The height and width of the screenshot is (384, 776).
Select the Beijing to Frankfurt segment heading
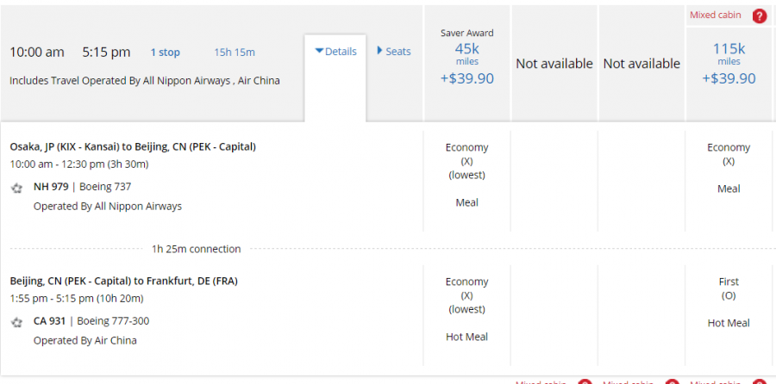[x=123, y=281]
